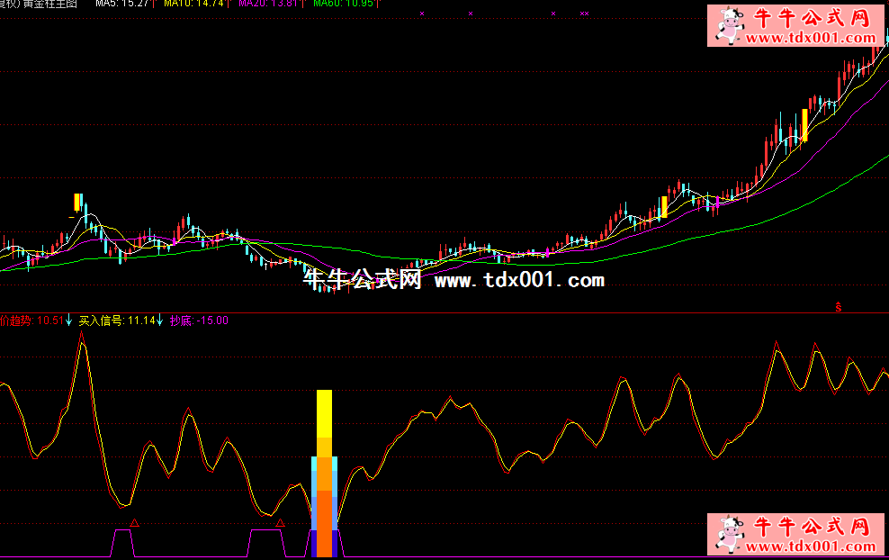This screenshot has height=560, width=889.
Task: Click the down arrow beside 价趋势 value
Action: [69, 321]
